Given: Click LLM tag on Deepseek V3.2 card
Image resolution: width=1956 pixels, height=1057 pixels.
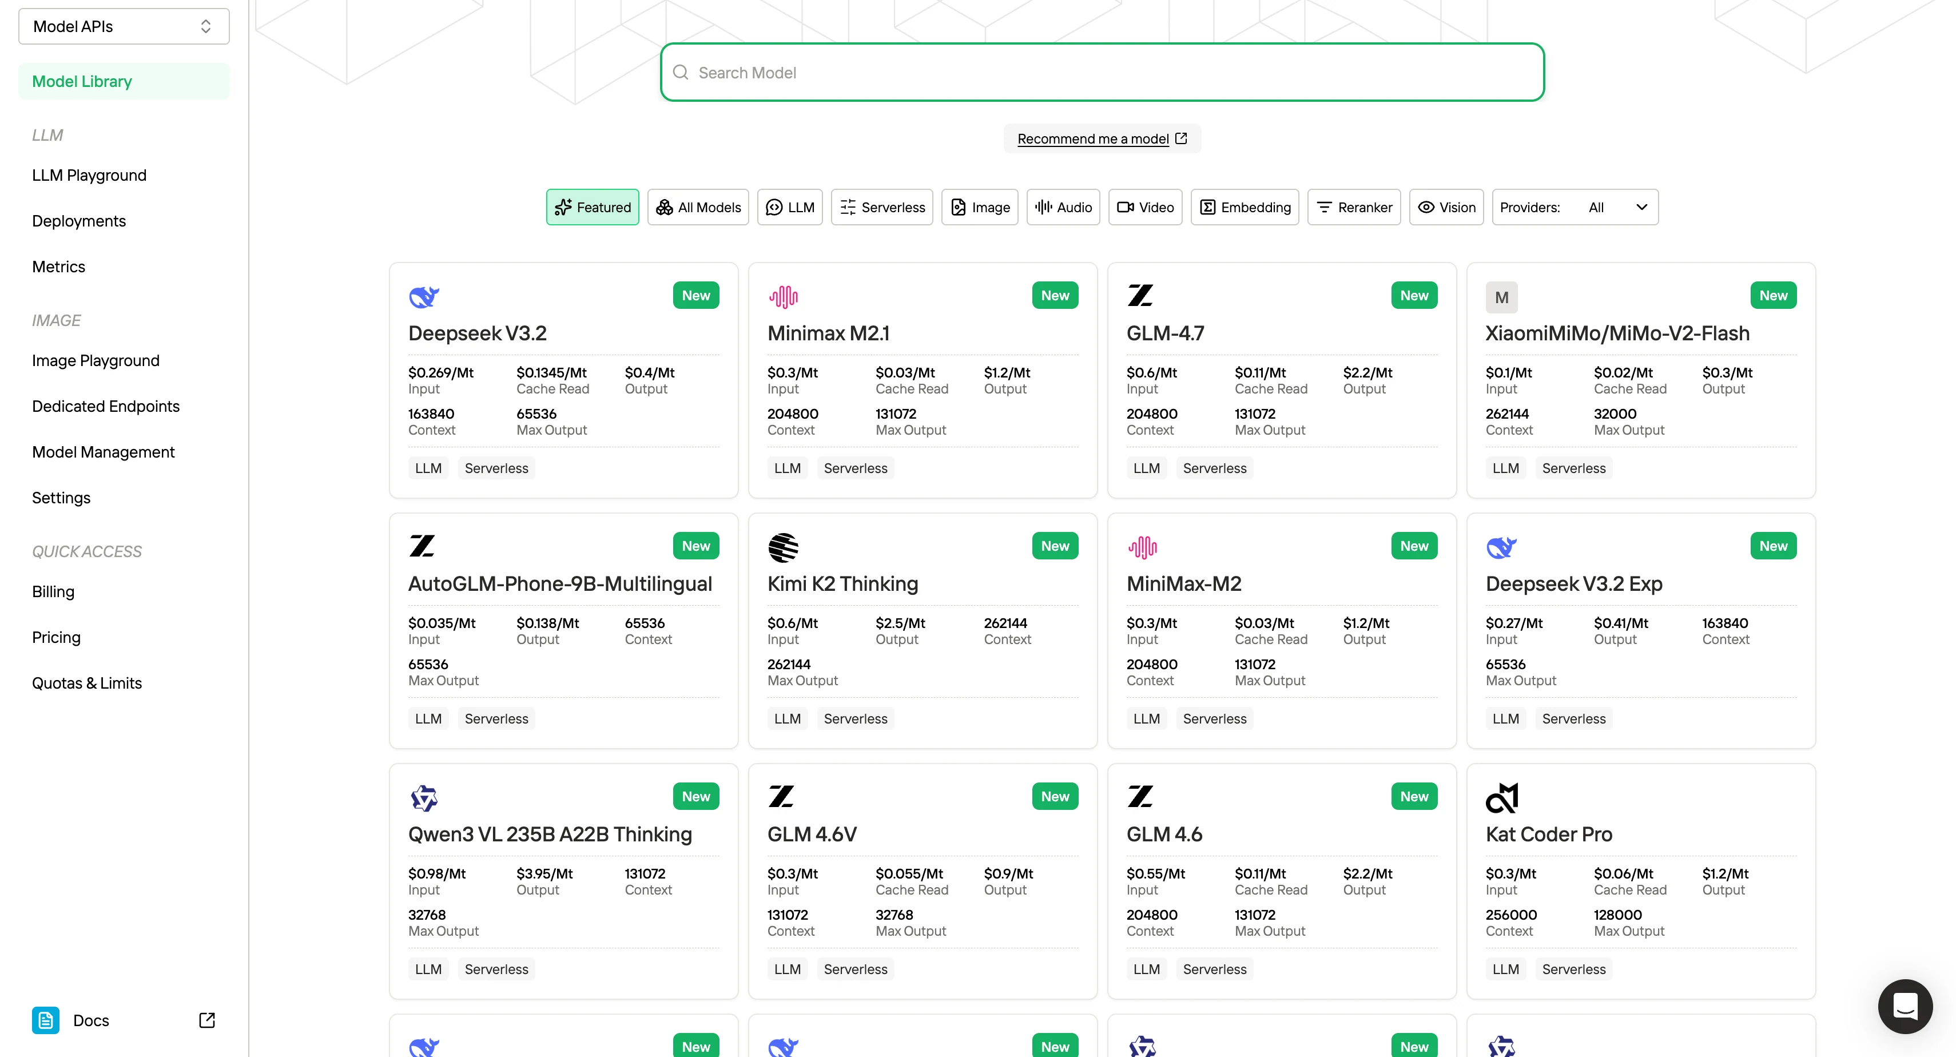Looking at the screenshot, I should 428,468.
